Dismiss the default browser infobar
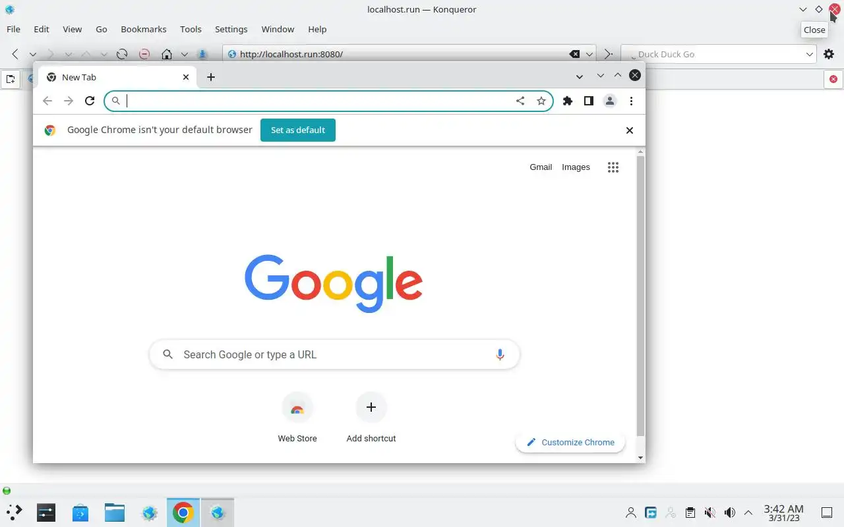The height and width of the screenshot is (527, 844). [630, 130]
